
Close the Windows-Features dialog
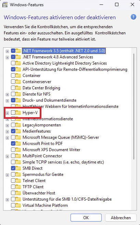132,4
